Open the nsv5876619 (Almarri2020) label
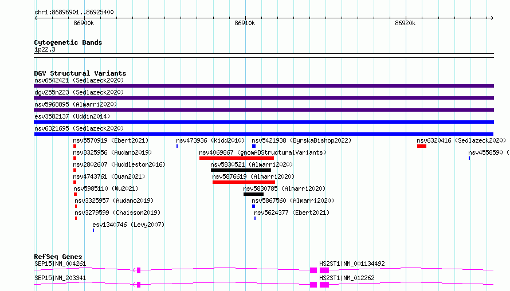 click(x=253, y=176)
